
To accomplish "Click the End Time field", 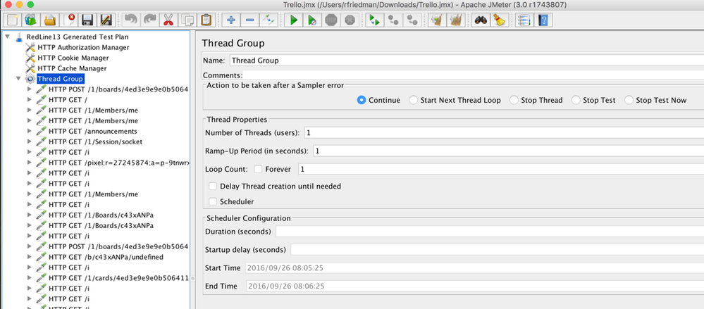I will tap(474, 286).
